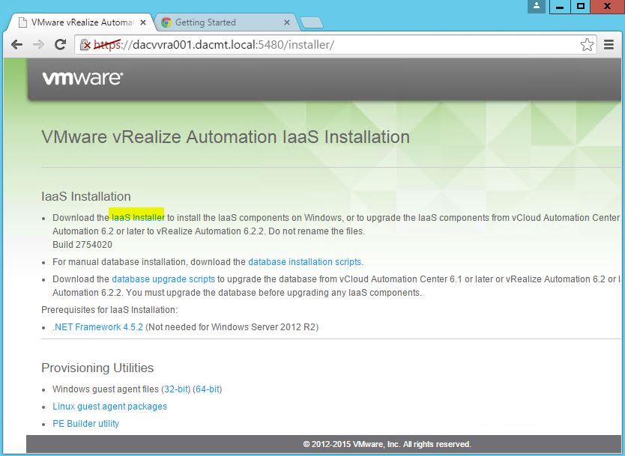This screenshot has width=625, height=456.
Task: Maximize the Chrome window
Action: point(580,7)
